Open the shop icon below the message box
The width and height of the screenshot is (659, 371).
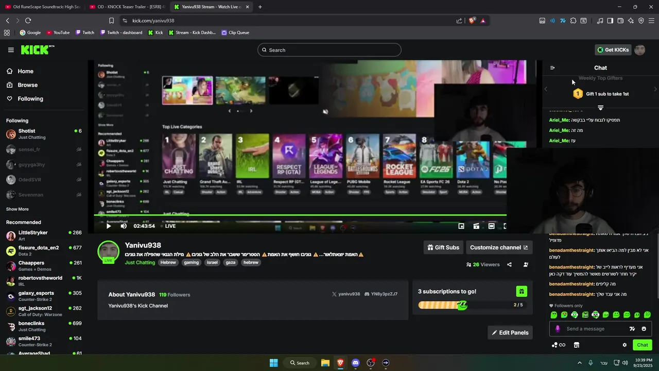(x=577, y=345)
